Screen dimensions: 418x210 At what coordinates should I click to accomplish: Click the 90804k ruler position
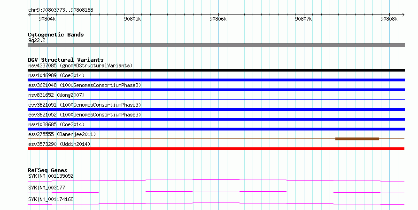[x=47, y=19]
